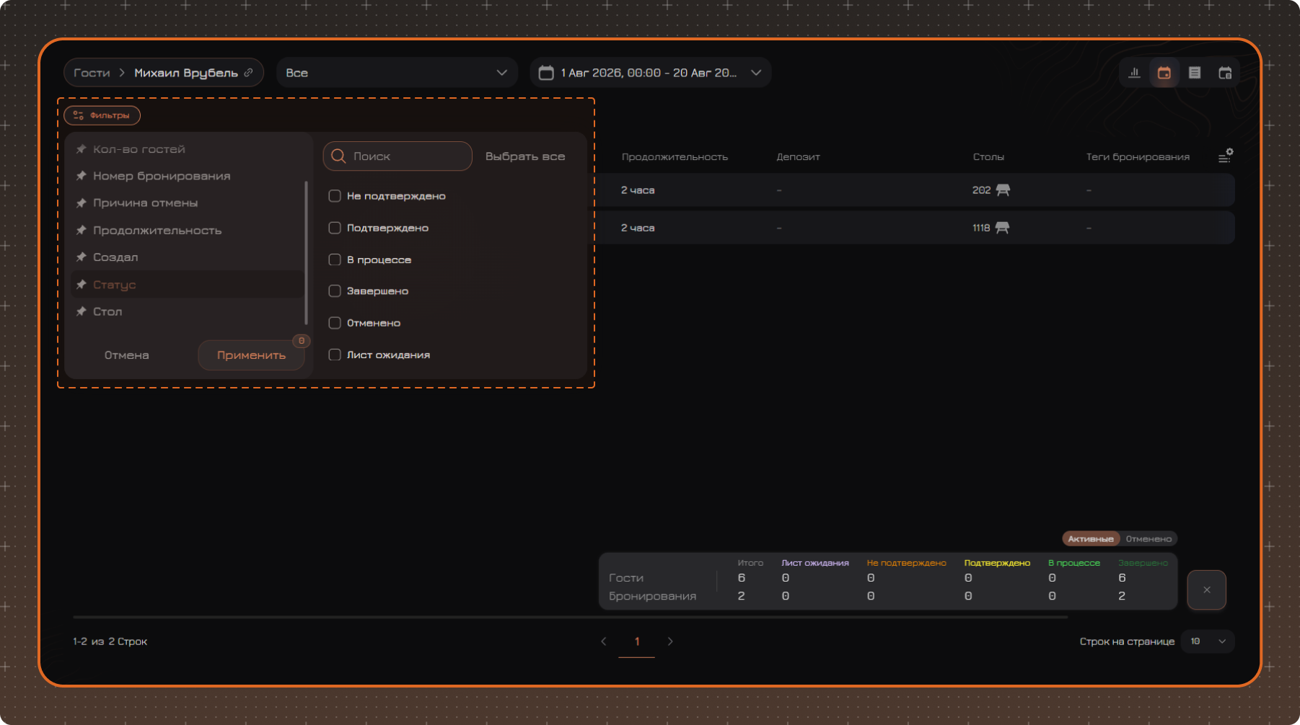Expand the Все dropdown
The image size is (1300, 725).
pyautogui.click(x=397, y=73)
